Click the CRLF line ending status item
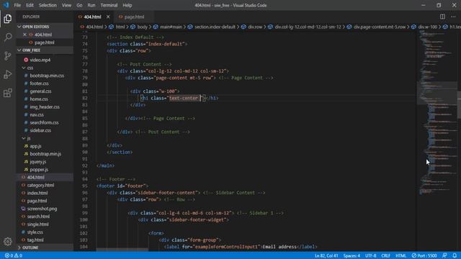This screenshot has width=461, height=259. point(386,255)
